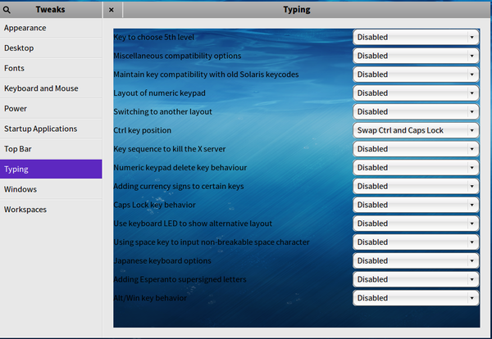Click the 'Japanese keyboard options' label
This screenshot has width=492, height=339.
pyautogui.click(x=162, y=260)
